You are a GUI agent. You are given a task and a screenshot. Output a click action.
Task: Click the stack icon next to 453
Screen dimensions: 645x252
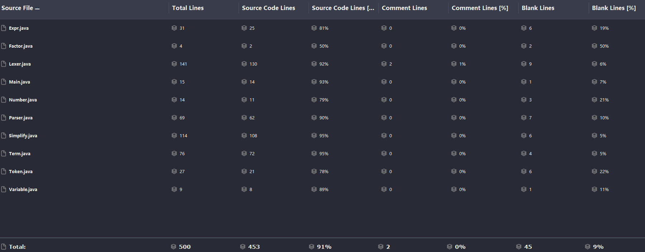(x=243, y=247)
